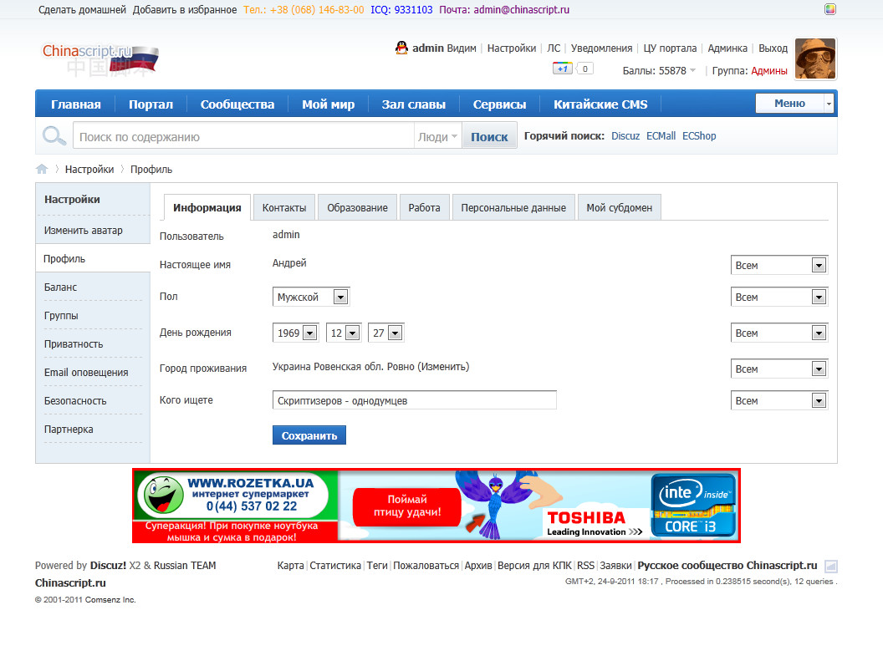Click the Chinascript.ru logo
The height and width of the screenshot is (656, 883).
pyautogui.click(x=100, y=59)
